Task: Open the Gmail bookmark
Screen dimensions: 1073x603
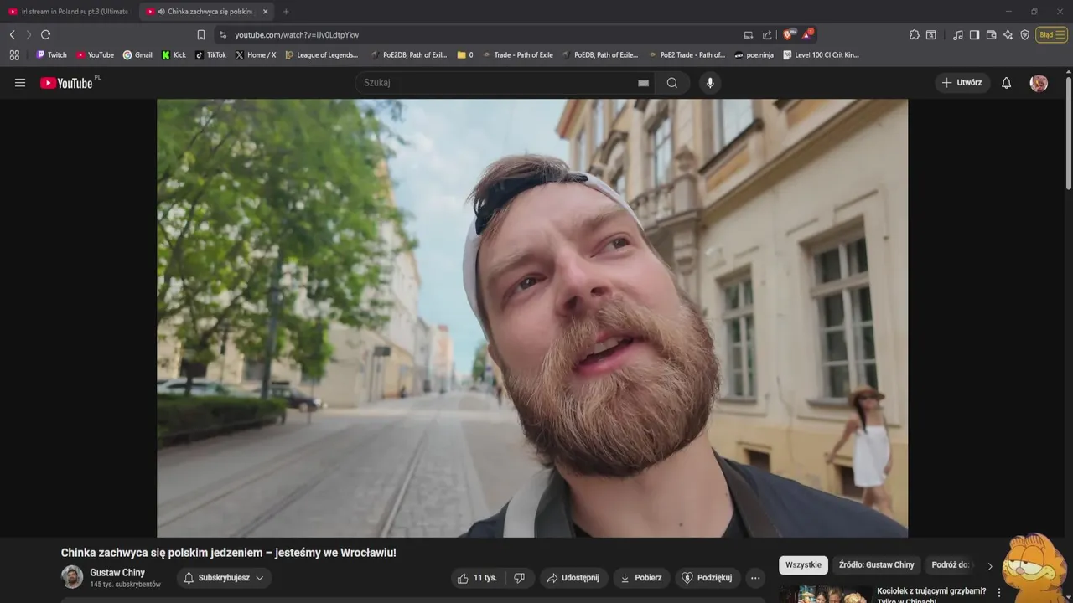Action: coord(137,55)
